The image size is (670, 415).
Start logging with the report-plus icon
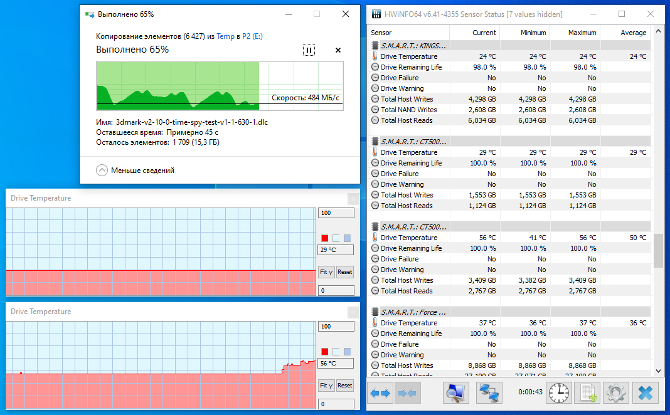[x=587, y=392]
